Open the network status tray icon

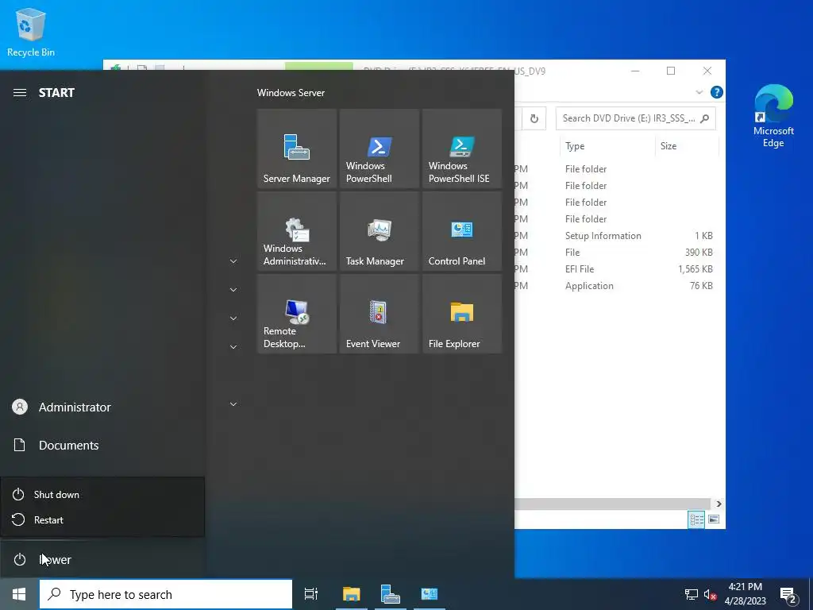tap(691, 594)
